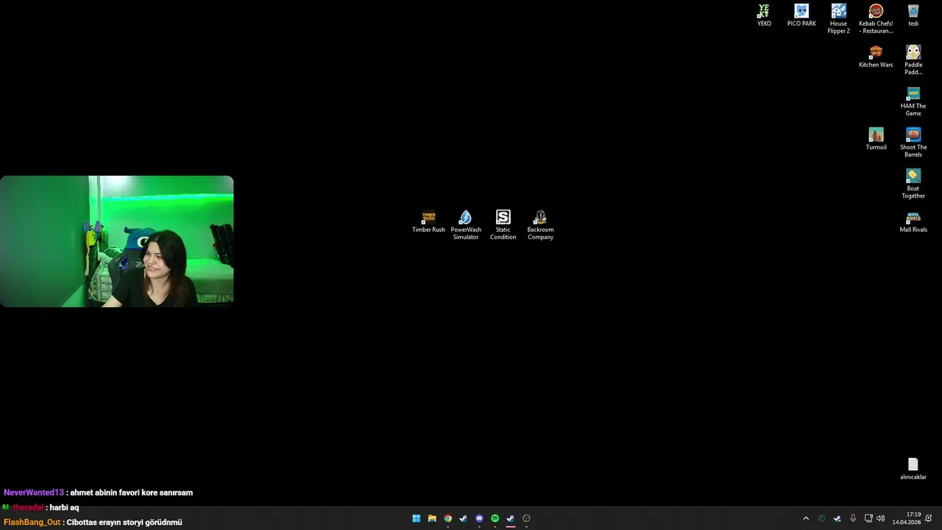Open network settings from system tray
The height and width of the screenshot is (530, 942).
[868, 518]
